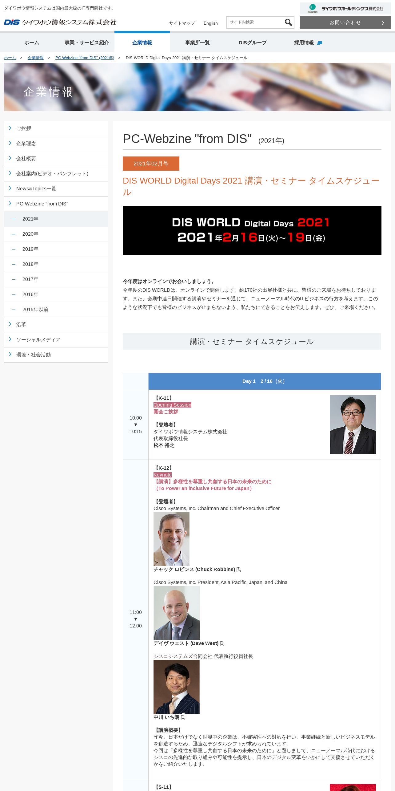
Task: Open 事業・サービス紹介 navigation item
Action: (x=87, y=43)
